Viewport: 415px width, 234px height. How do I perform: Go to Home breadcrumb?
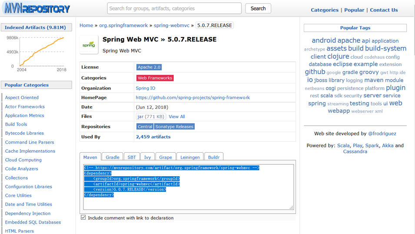click(x=86, y=25)
